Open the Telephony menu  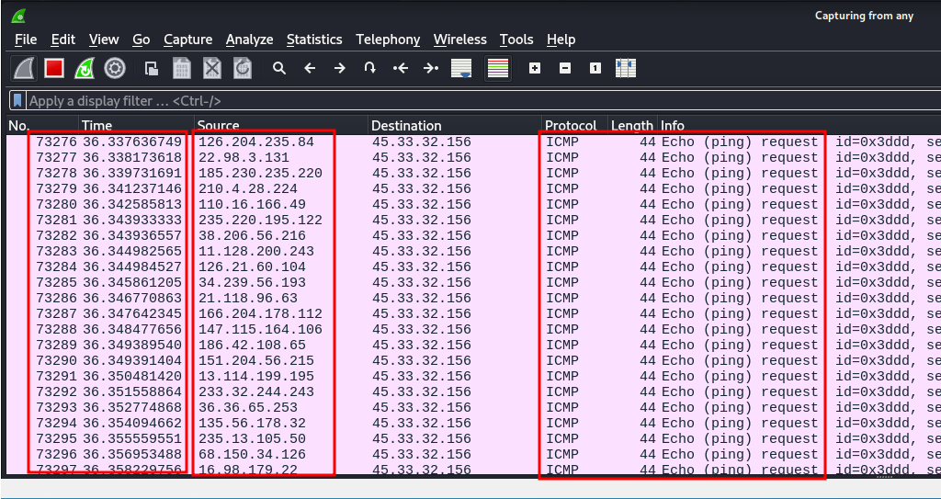[388, 40]
